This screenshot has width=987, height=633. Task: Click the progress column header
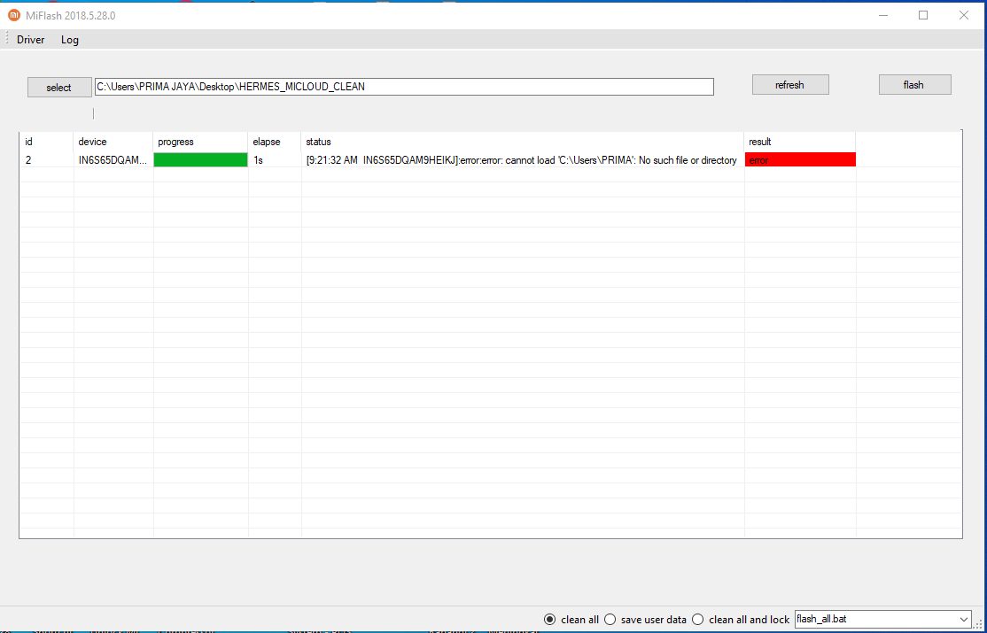(200, 142)
